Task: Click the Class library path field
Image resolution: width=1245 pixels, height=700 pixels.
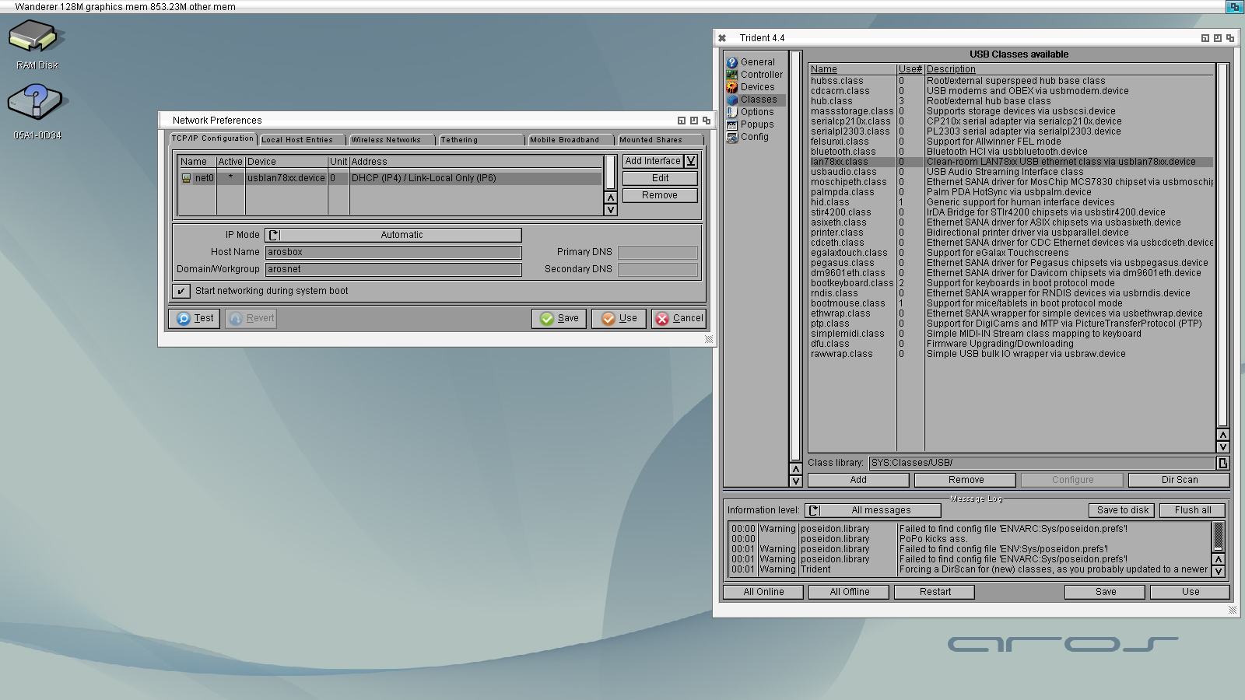Action: click(1042, 463)
